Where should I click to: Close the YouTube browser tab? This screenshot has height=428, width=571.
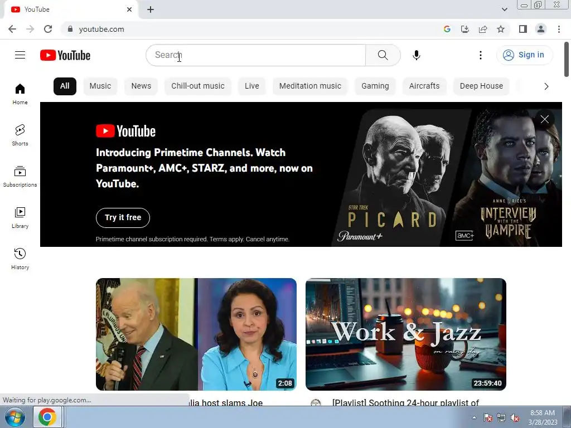[129, 9]
